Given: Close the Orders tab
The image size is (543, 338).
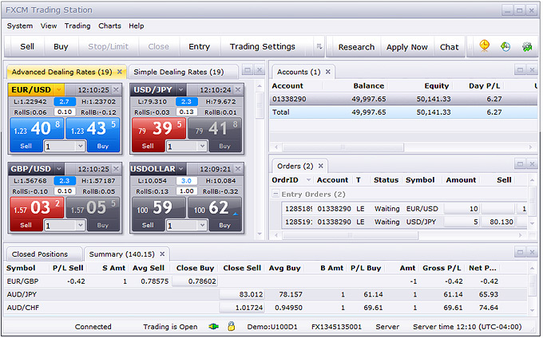Looking at the screenshot, I should [x=321, y=166].
